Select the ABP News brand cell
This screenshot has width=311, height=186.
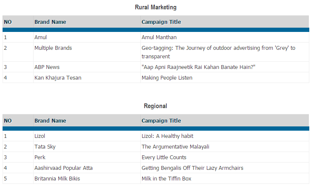(47, 67)
